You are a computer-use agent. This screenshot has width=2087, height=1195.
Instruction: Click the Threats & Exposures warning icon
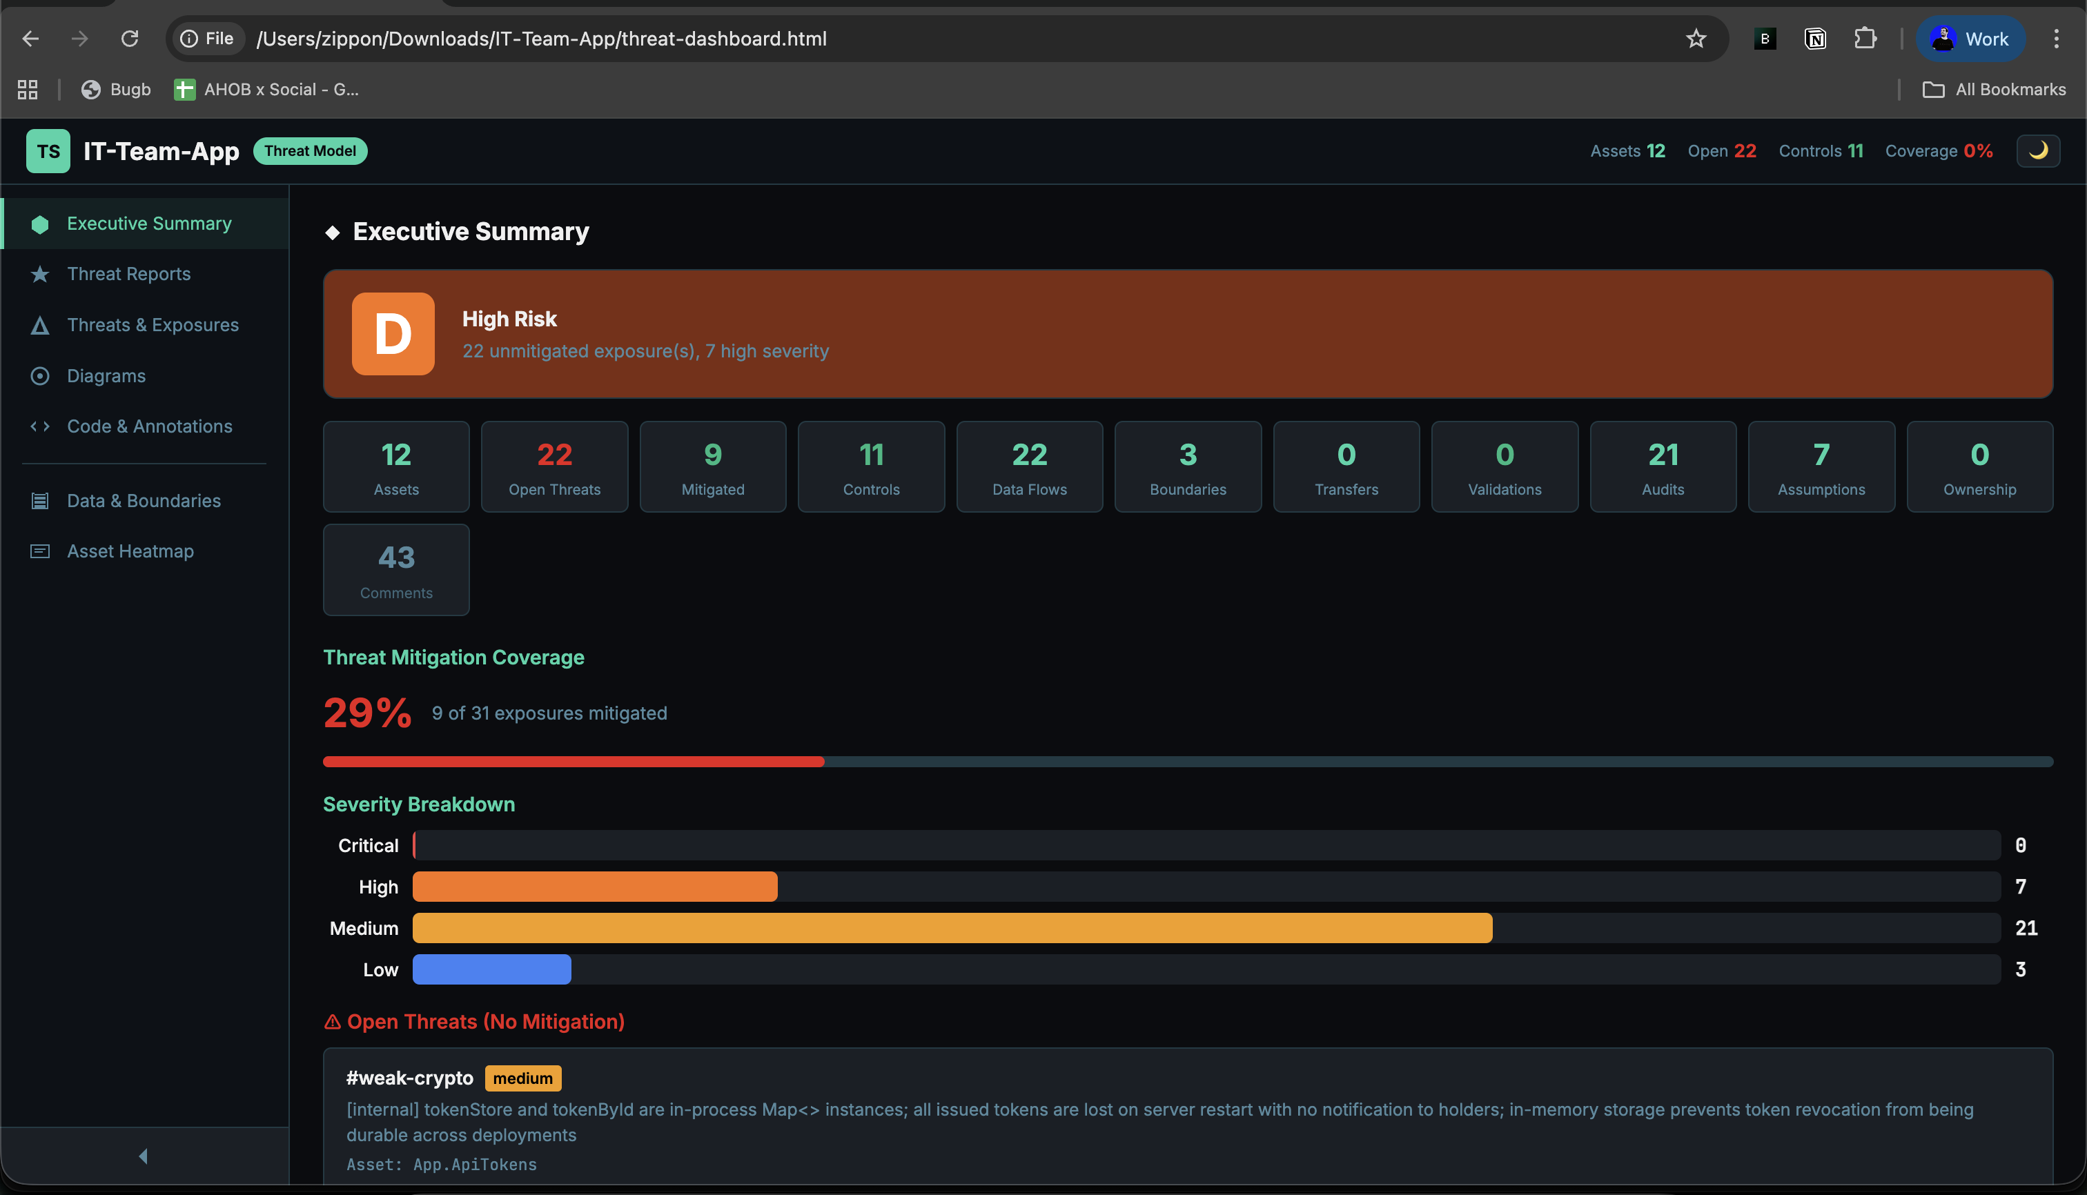point(40,324)
